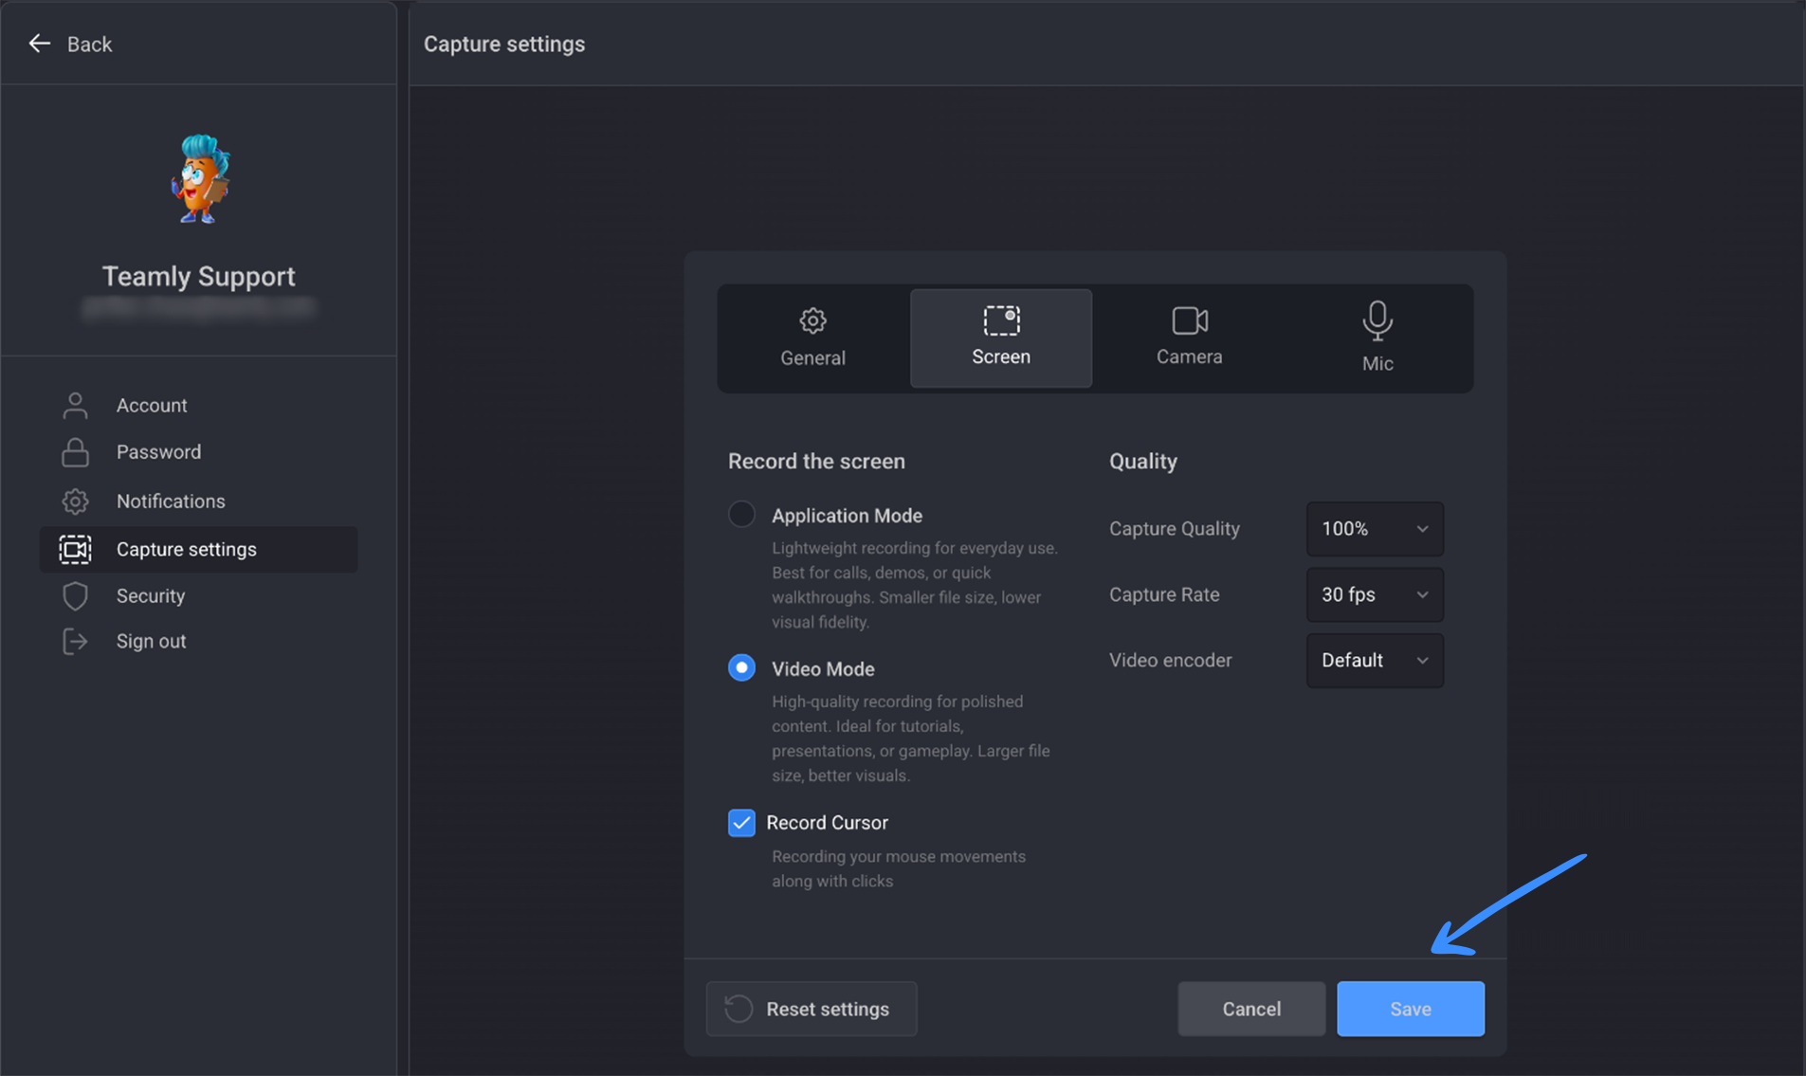Switch to the Camera tab

point(1189,338)
